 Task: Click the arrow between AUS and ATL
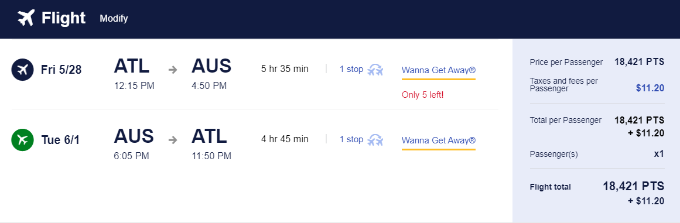173,140
